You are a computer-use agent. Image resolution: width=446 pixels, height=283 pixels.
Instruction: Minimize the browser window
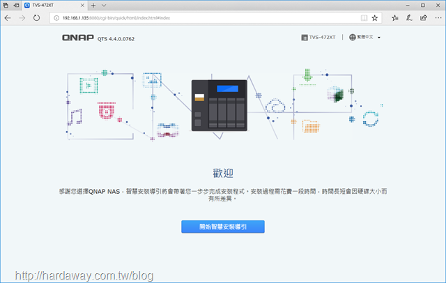pyautogui.click(x=408, y=5)
